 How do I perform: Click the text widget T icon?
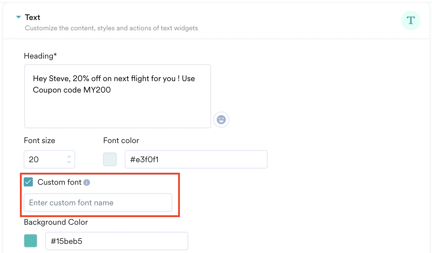pyautogui.click(x=411, y=20)
